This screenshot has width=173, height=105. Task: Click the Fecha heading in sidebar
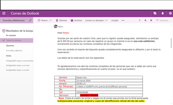coord(9,56)
